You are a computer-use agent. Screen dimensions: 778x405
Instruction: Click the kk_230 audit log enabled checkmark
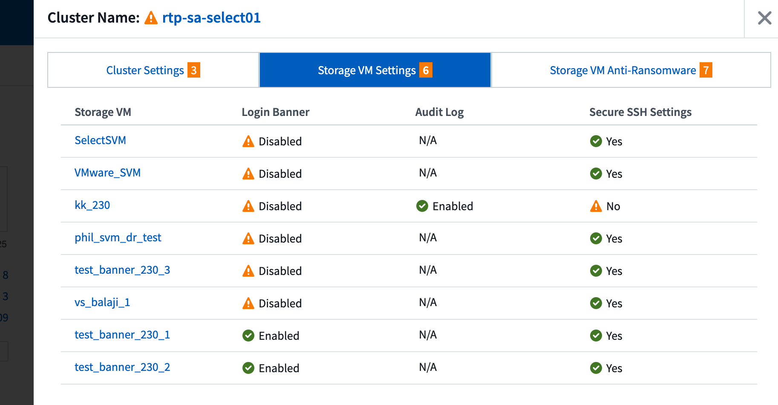click(422, 206)
